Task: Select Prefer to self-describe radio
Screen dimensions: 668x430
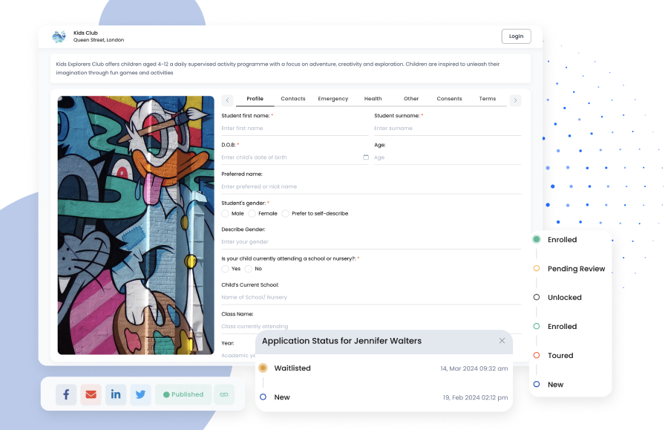Action: click(286, 213)
